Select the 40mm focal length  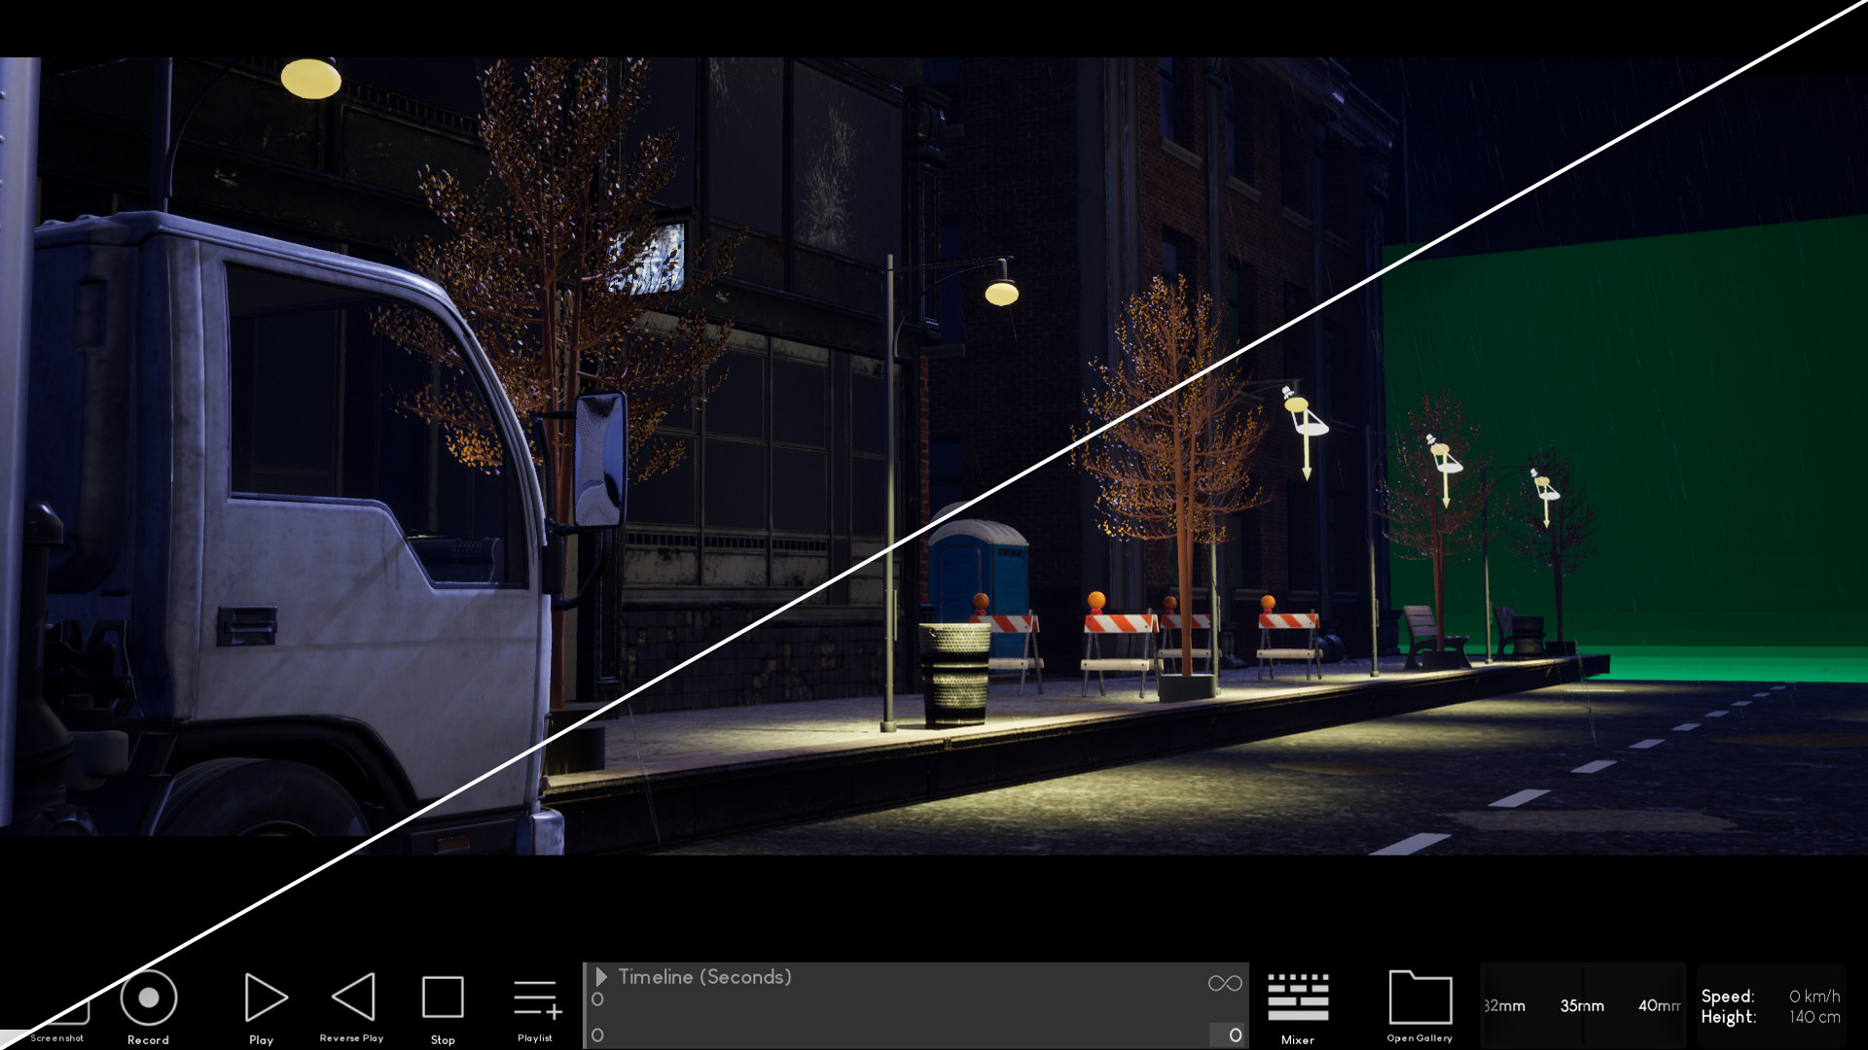(x=1658, y=1006)
